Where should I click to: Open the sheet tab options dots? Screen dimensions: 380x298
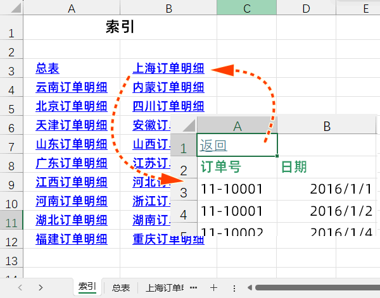[234, 288]
